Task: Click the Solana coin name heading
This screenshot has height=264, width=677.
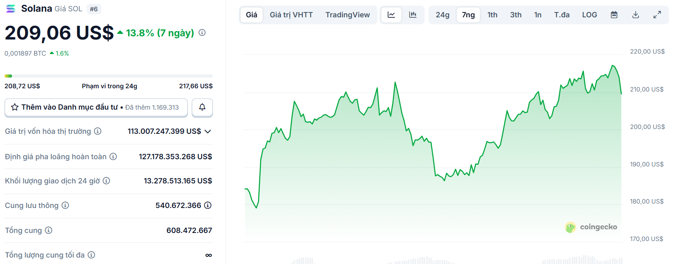Action: pyautogui.click(x=36, y=8)
